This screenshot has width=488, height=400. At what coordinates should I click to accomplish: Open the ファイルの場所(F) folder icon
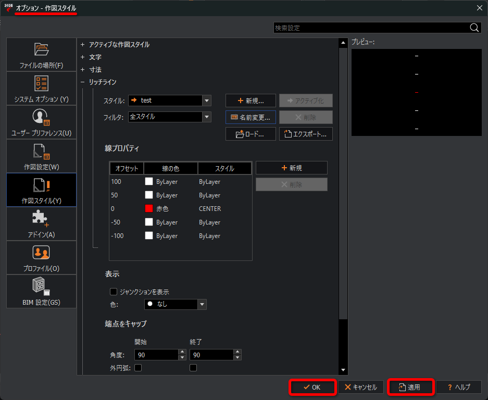click(x=41, y=49)
